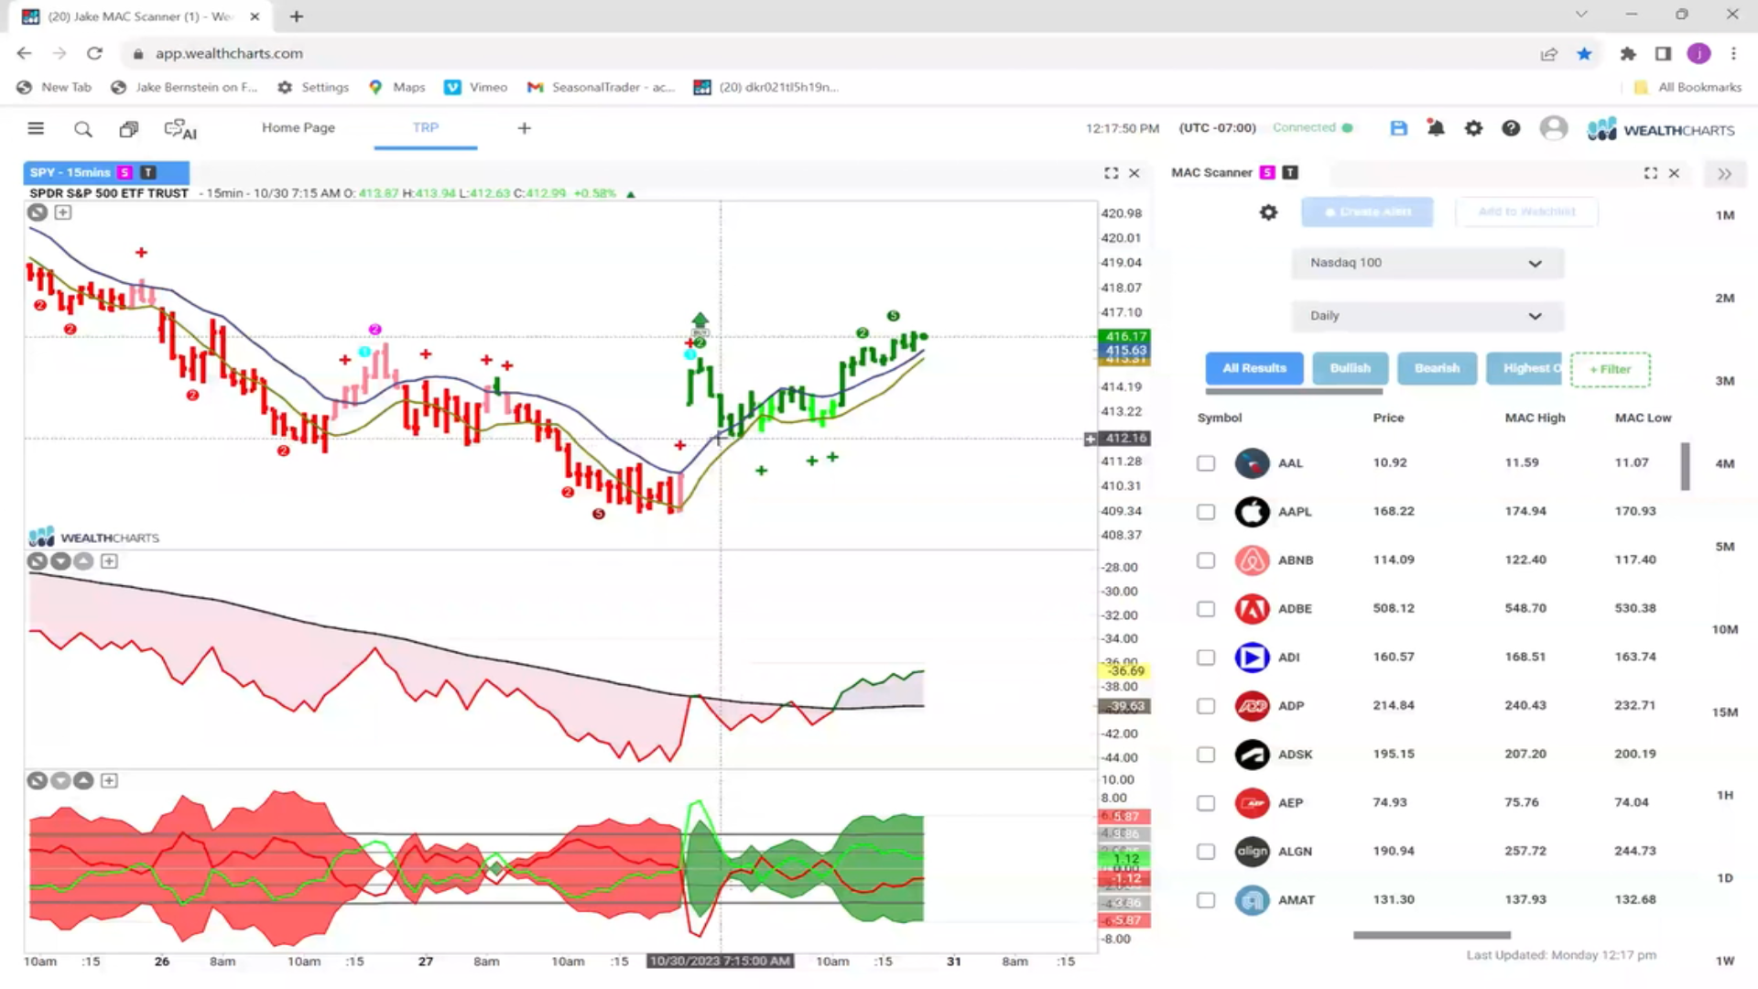Check the AAPL row checkbox
Viewport: 1758px width, 989px height.
click(1206, 512)
